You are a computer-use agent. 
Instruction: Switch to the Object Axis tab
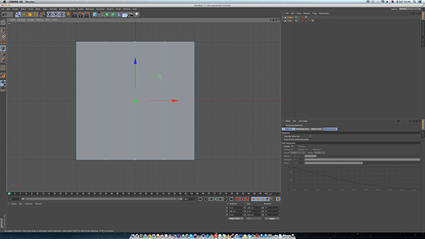click(x=316, y=129)
